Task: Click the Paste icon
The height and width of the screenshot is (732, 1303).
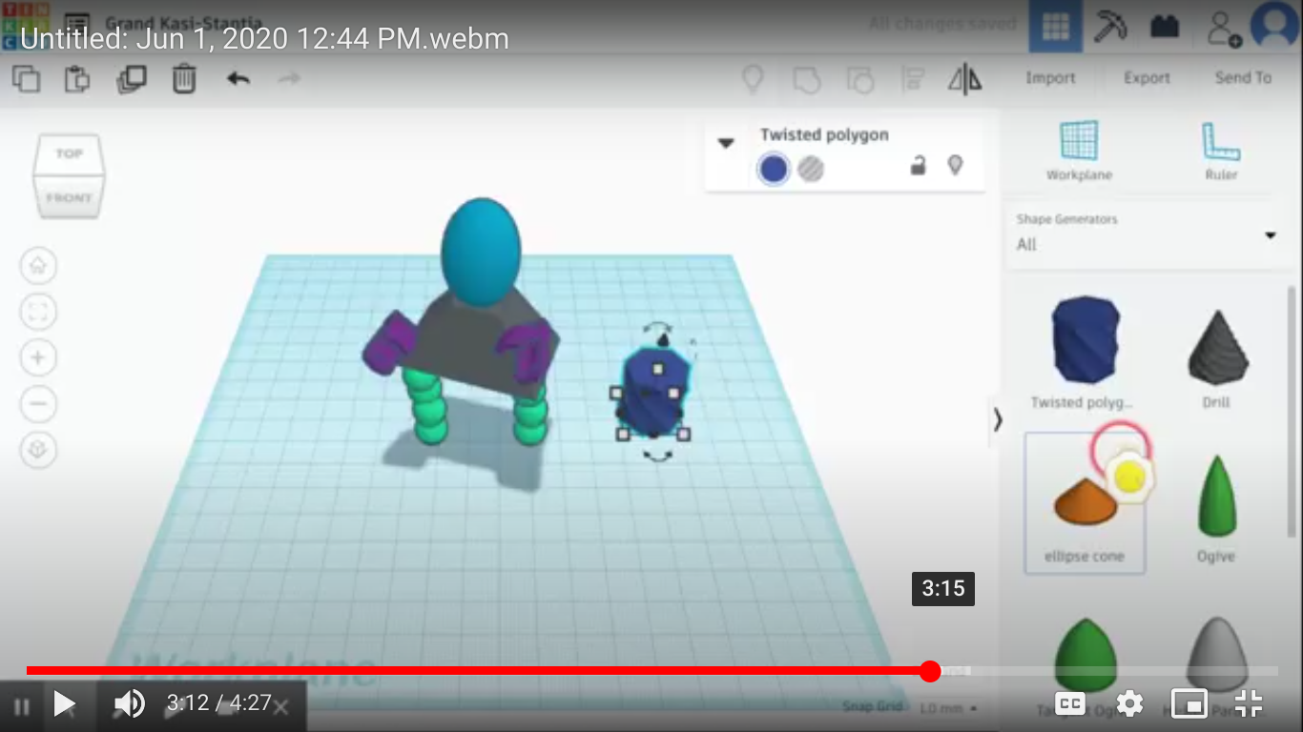Action: click(x=77, y=78)
